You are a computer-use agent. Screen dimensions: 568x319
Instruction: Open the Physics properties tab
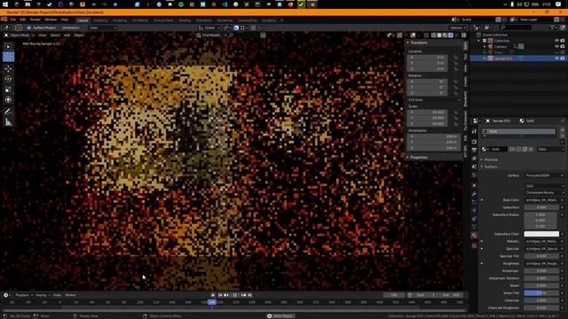[x=474, y=210]
